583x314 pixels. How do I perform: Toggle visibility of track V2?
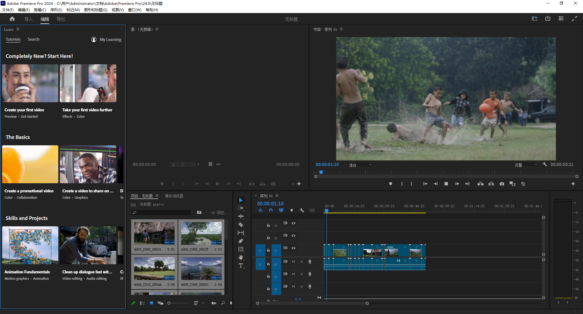pyautogui.click(x=293, y=235)
